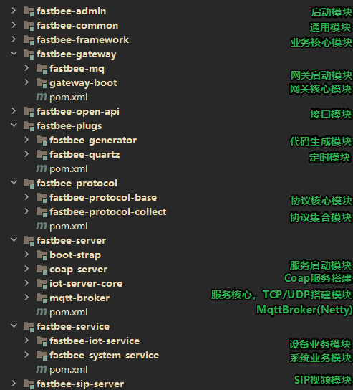
Task: Click the fastbee-common module folder icon
Action: click(29, 26)
